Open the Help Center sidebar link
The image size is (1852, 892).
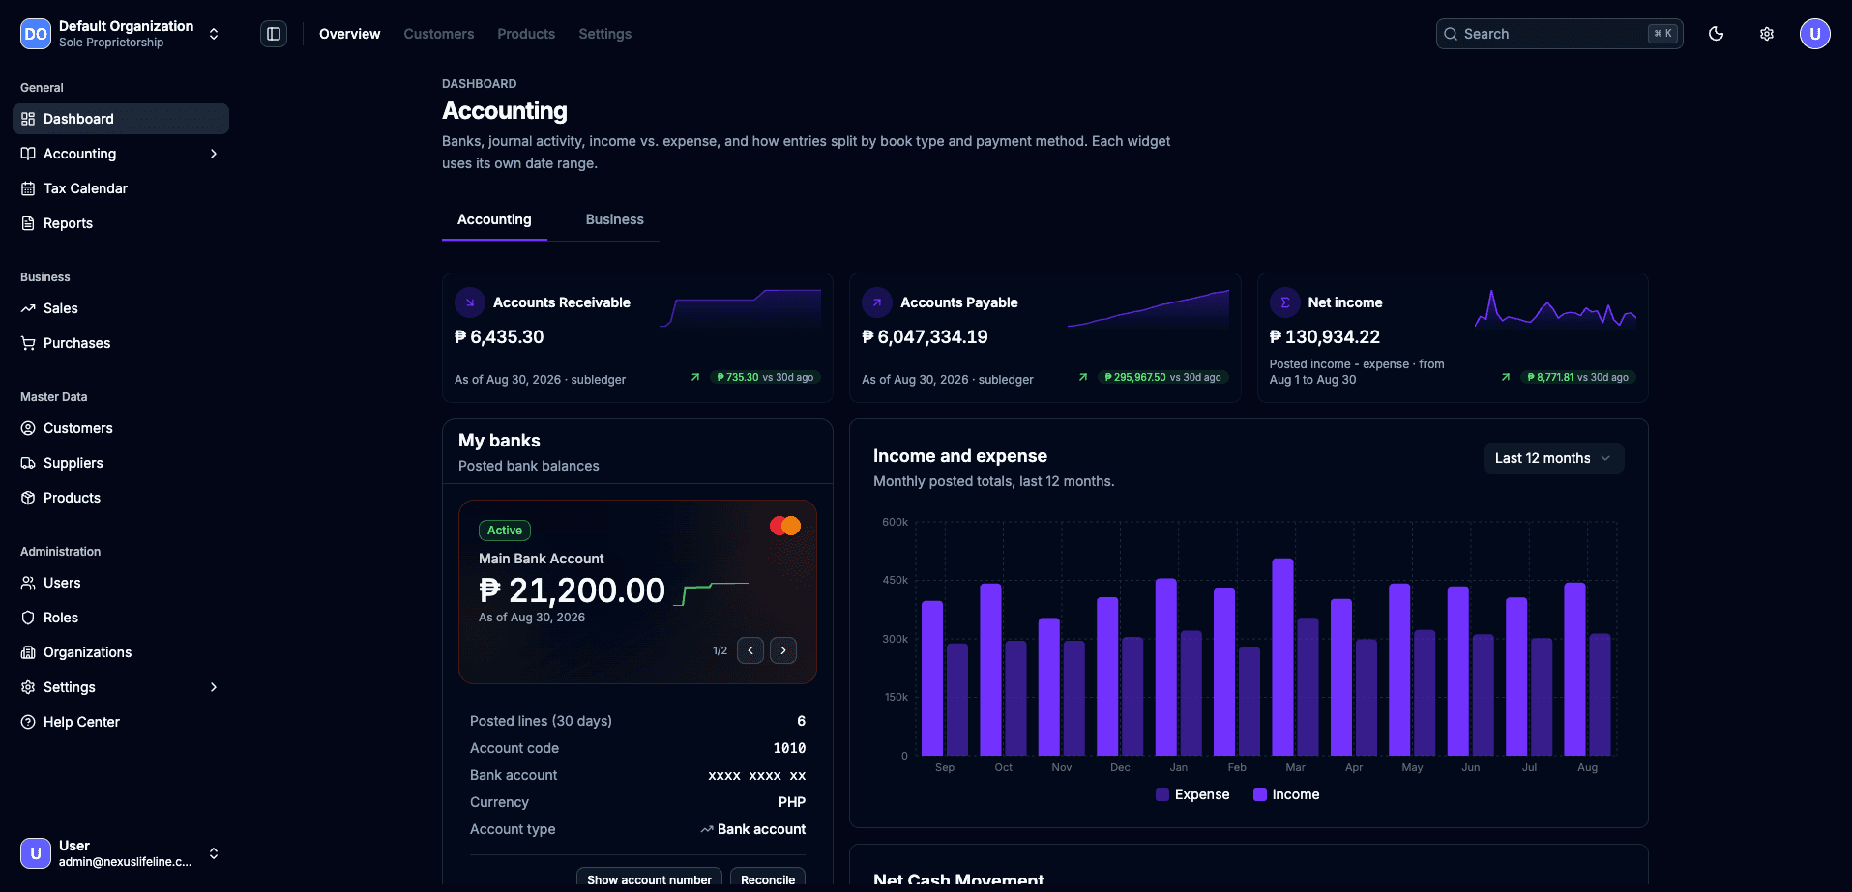point(121,722)
